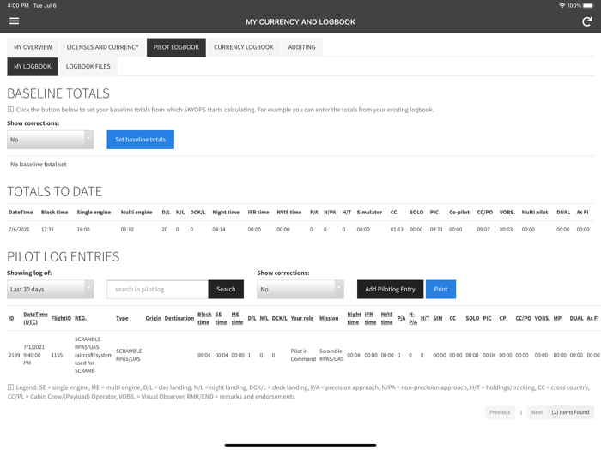This screenshot has width=601, height=450.
Task: Tap the battery status icon
Action: point(588,5)
